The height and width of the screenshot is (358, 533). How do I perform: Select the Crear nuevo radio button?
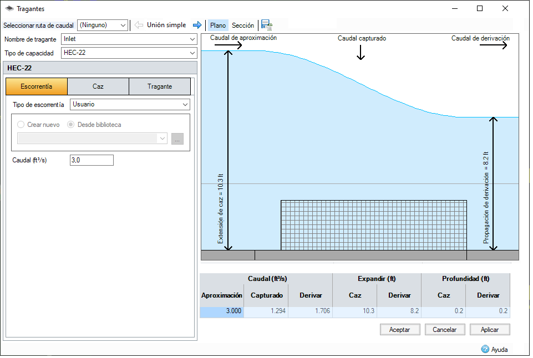pos(21,125)
